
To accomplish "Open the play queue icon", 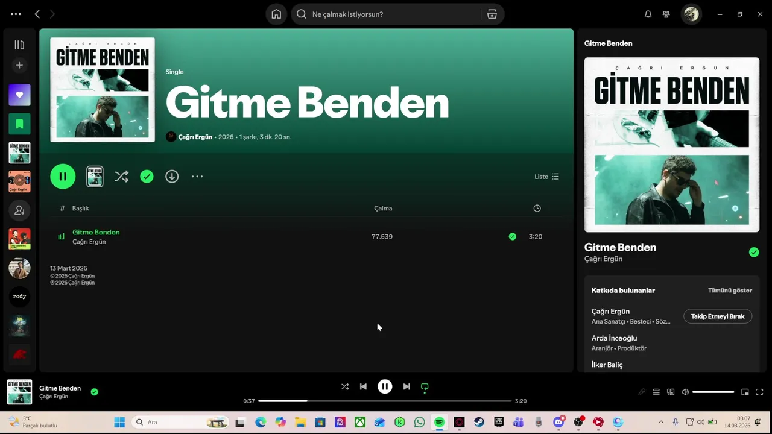I will (x=656, y=392).
